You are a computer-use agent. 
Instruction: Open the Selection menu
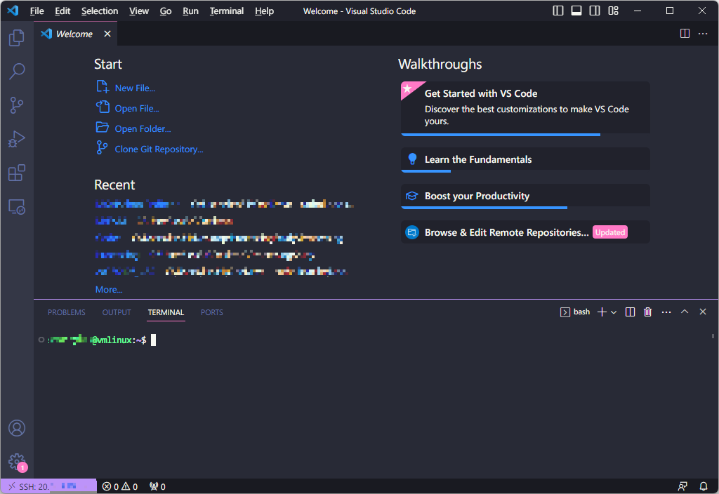(100, 11)
